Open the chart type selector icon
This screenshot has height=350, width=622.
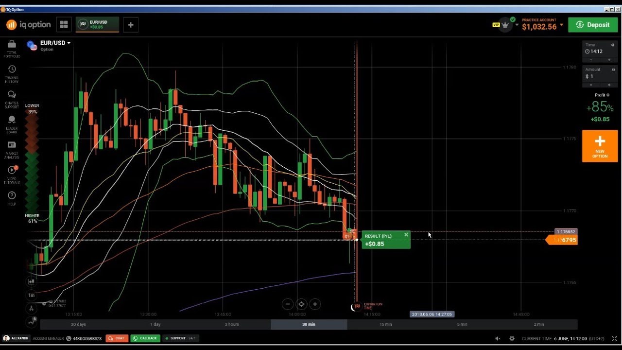click(x=32, y=281)
